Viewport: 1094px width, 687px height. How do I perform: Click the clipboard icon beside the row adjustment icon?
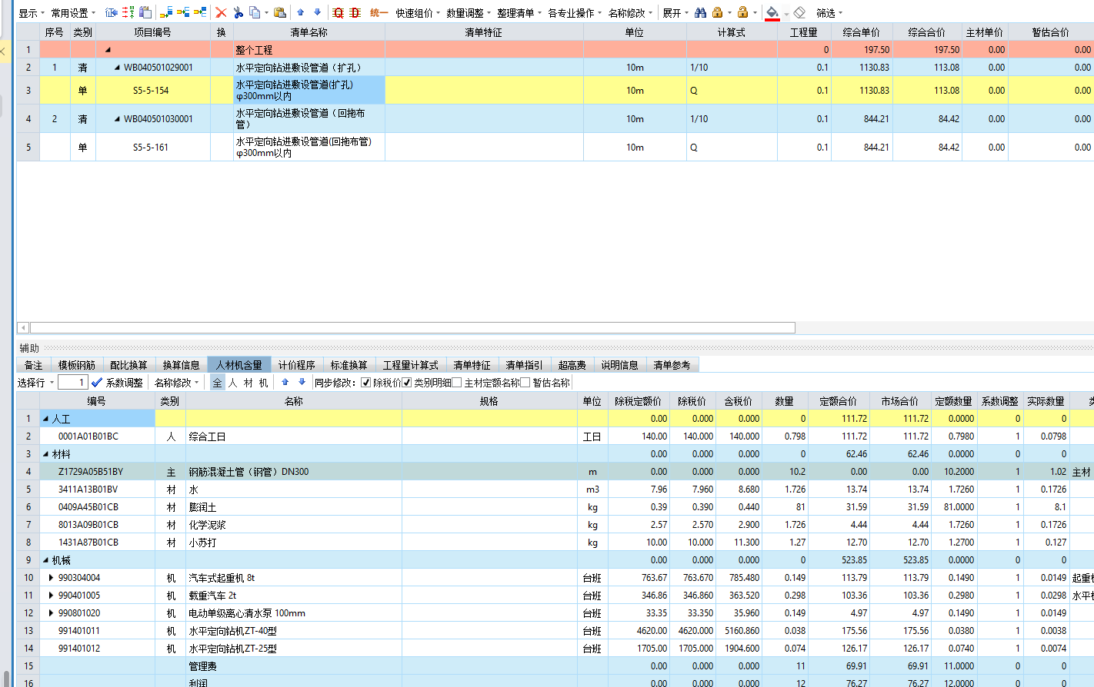pos(145,12)
